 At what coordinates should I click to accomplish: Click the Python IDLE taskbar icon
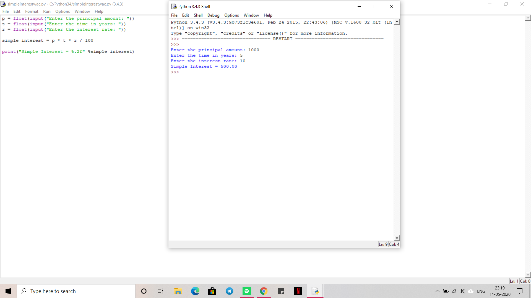pos(315,291)
